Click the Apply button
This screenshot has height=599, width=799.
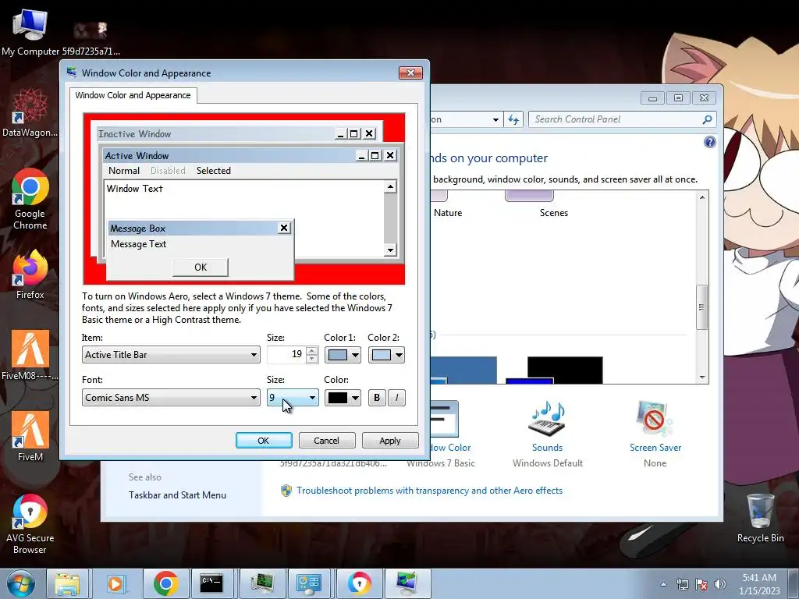pyautogui.click(x=390, y=441)
